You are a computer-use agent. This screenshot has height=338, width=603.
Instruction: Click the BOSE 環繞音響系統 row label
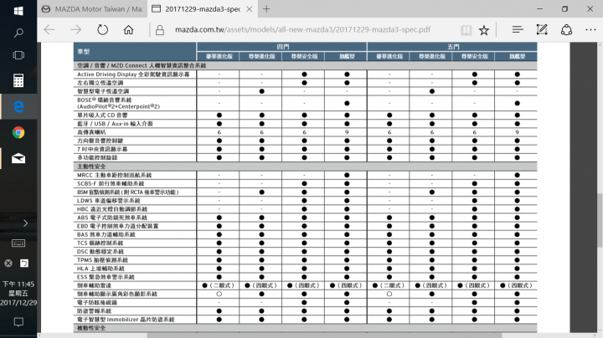point(118,103)
